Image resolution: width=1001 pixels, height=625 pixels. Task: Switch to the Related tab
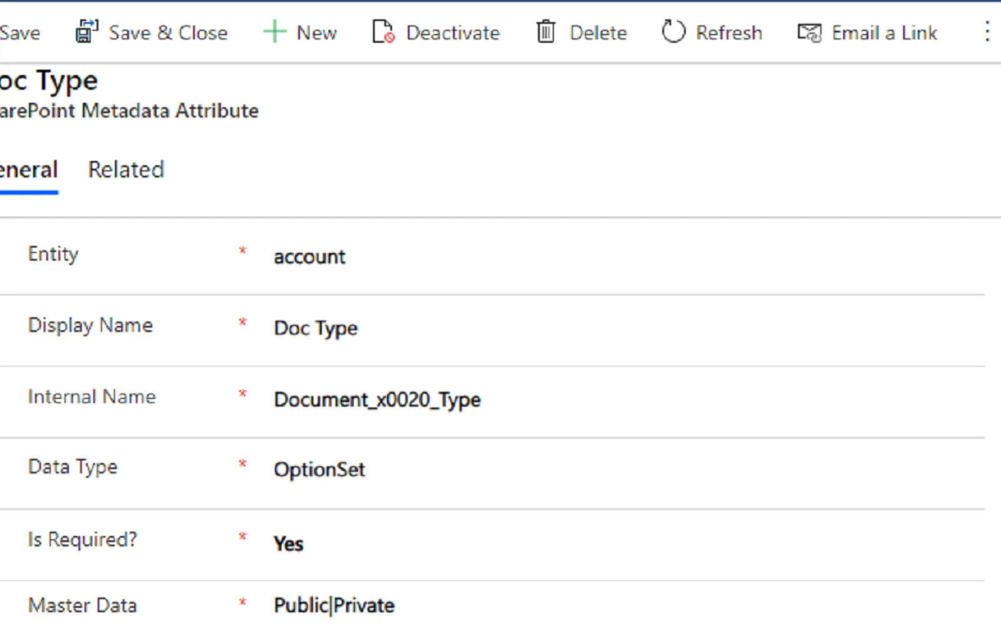[126, 169]
